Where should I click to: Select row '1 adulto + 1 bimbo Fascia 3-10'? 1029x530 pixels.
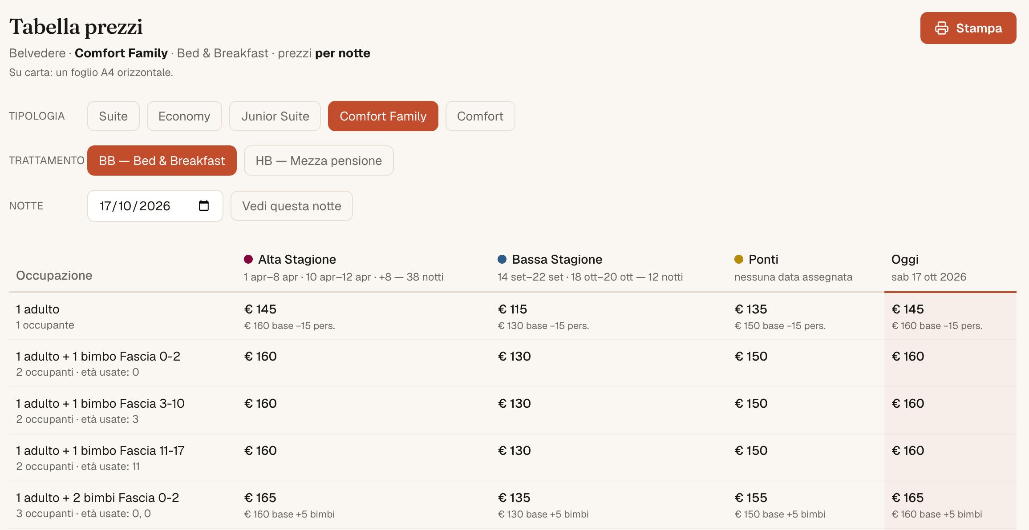(x=100, y=403)
